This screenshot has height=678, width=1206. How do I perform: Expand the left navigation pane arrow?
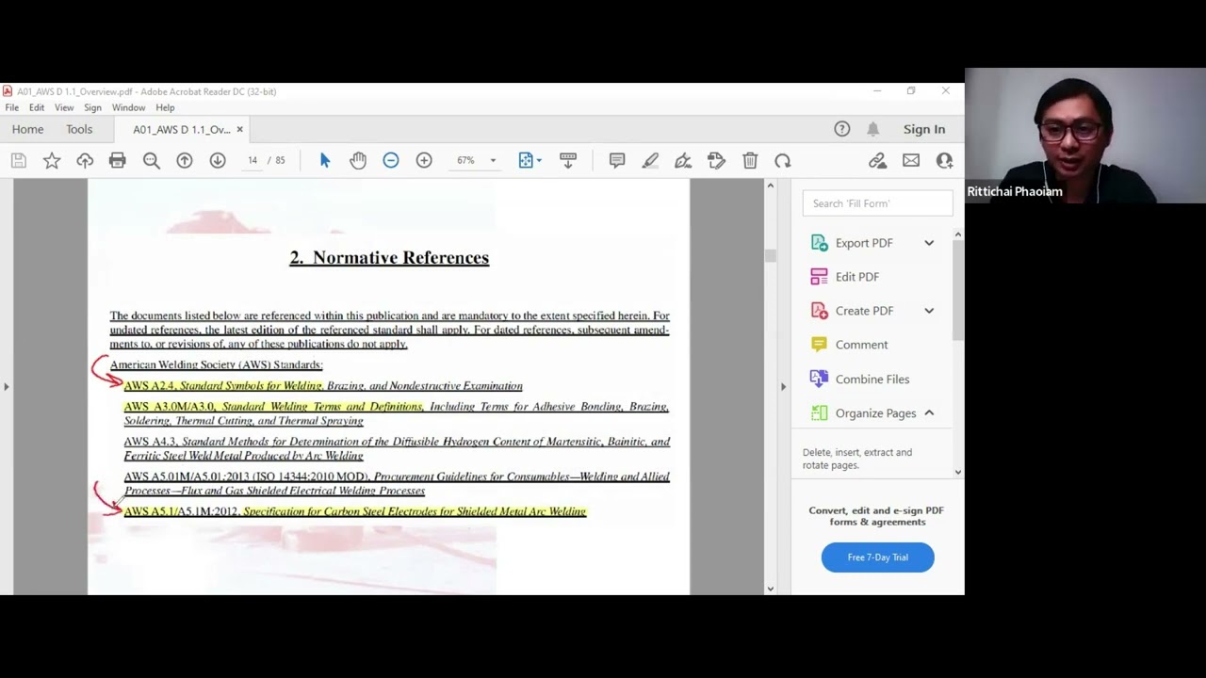[x=7, y=386]
